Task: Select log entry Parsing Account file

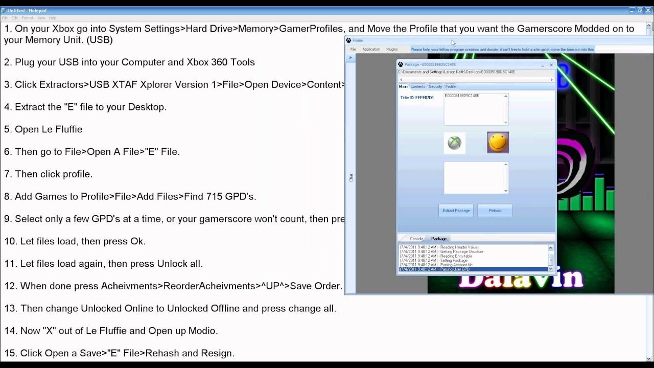Action: 473,265
